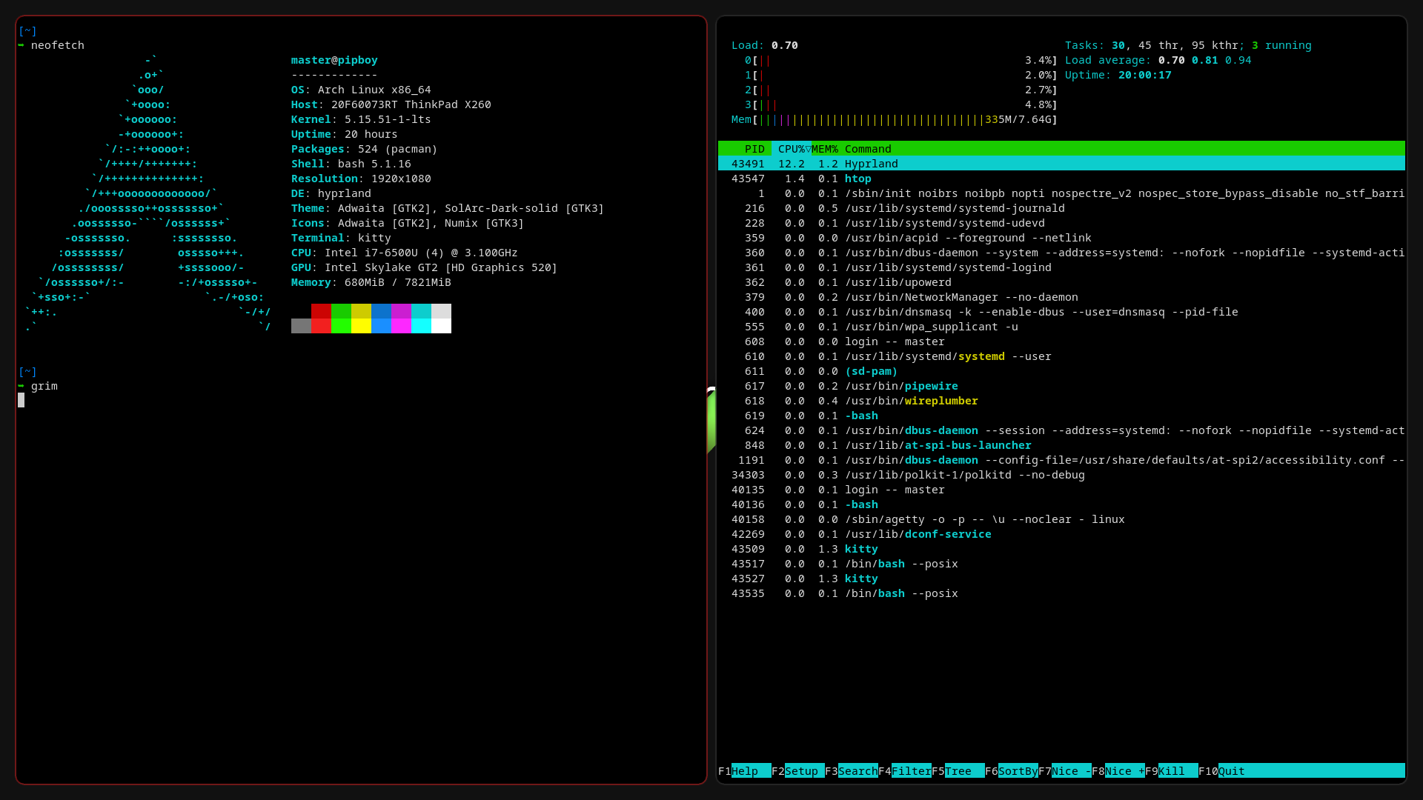
Task: Sort processes by MEM% column
Action: [826, 149]
